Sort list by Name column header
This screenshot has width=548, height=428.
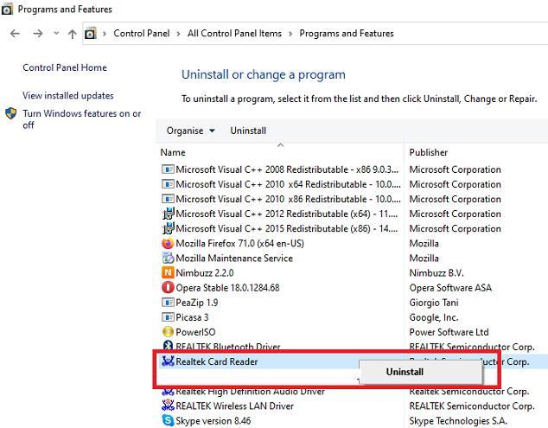(x=173, y=153)
